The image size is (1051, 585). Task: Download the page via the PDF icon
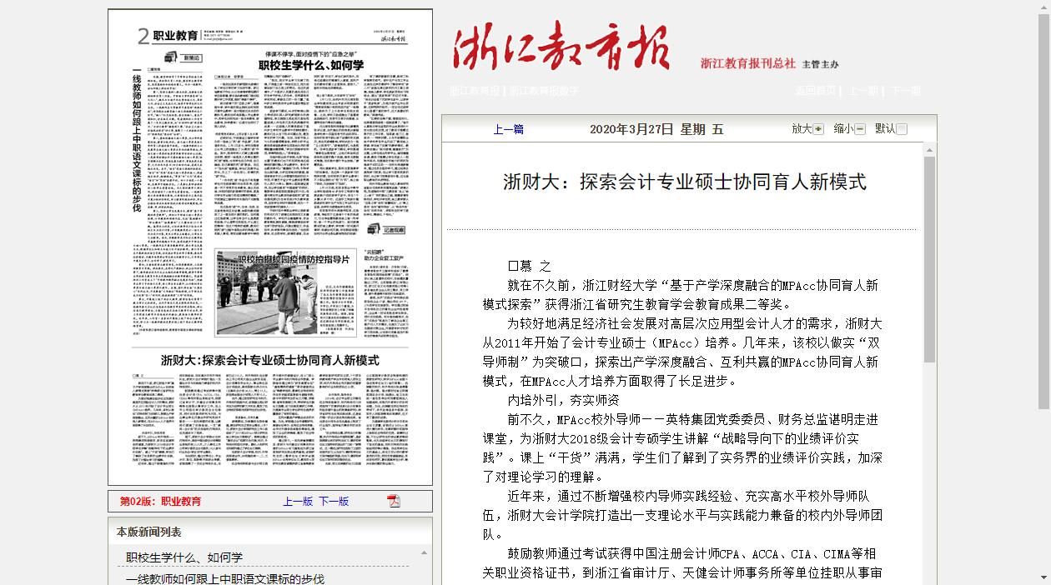(x=394, y=501)
